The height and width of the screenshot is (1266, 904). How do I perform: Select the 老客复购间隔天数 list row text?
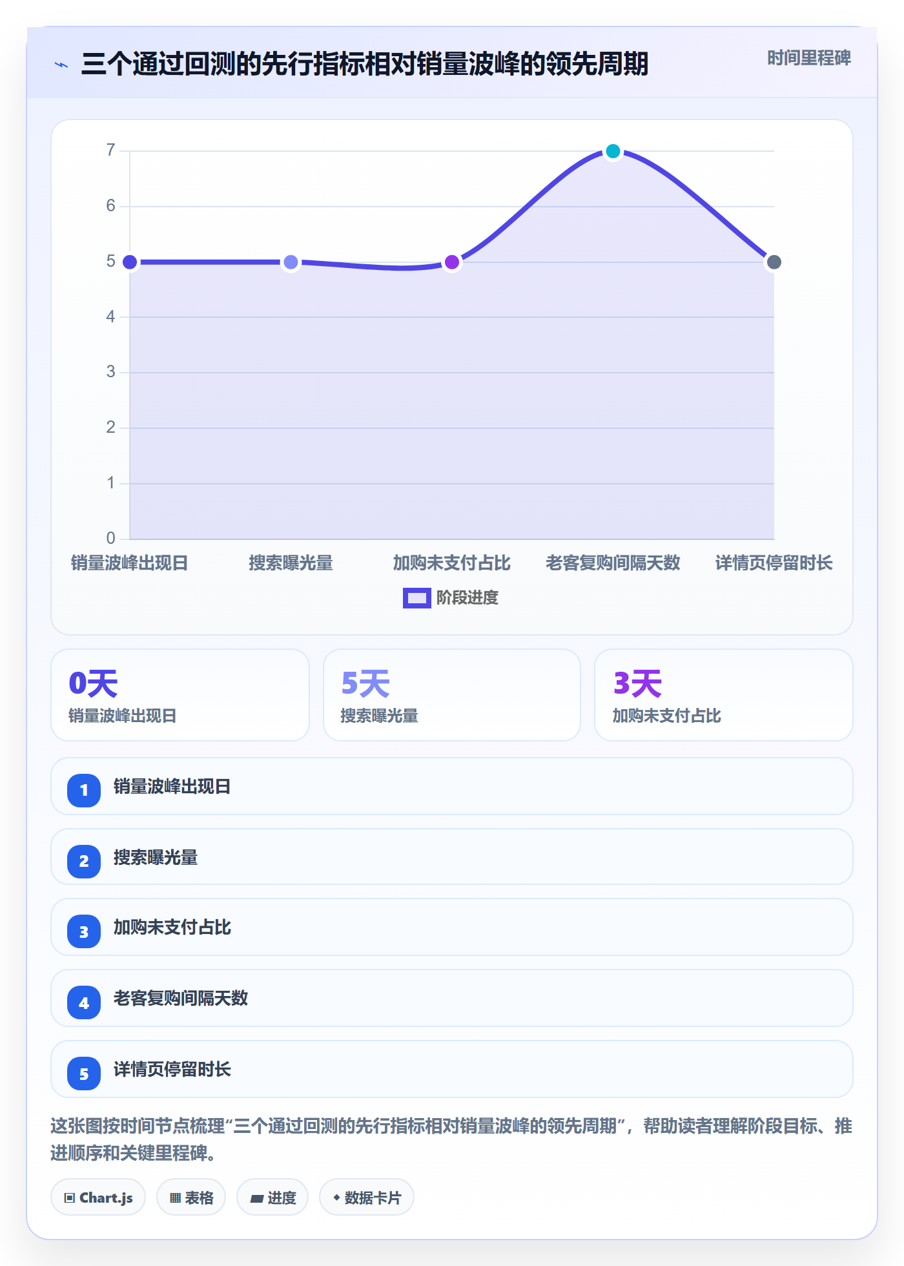[x=181, y=999]
